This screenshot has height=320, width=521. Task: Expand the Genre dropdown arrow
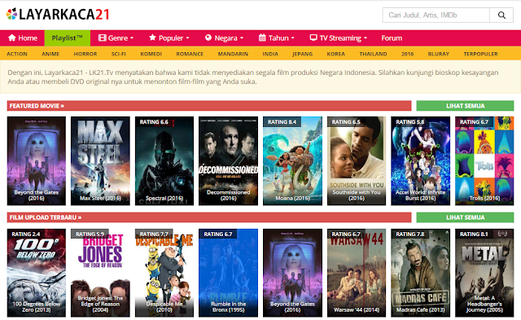(132, 38)
